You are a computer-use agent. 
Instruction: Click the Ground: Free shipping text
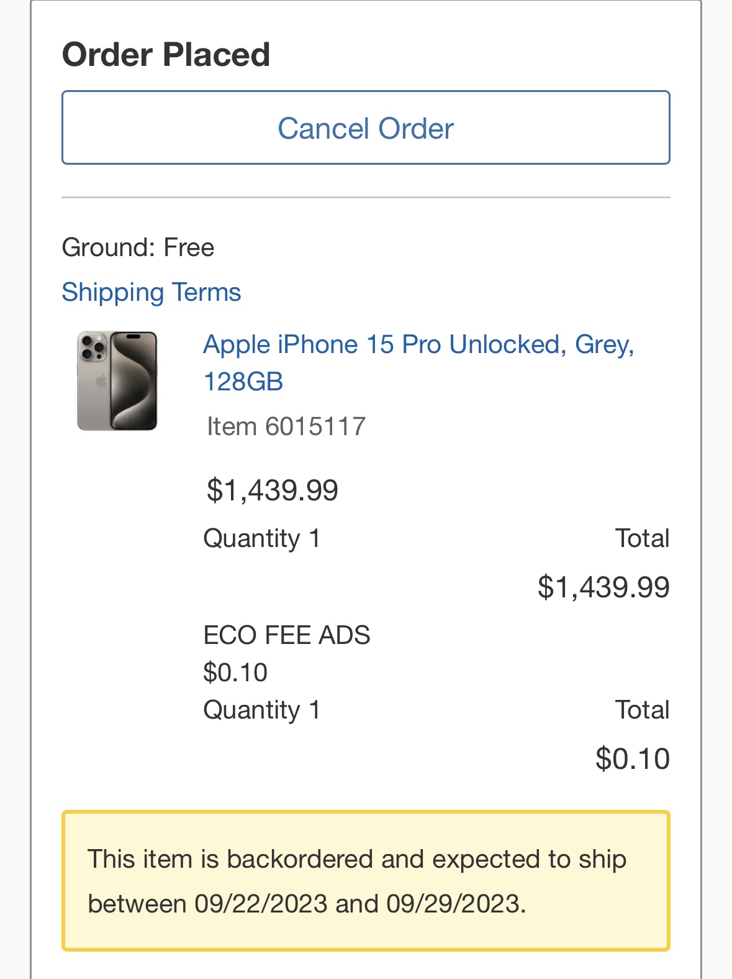pyautogui.click(x=138, y=247)
